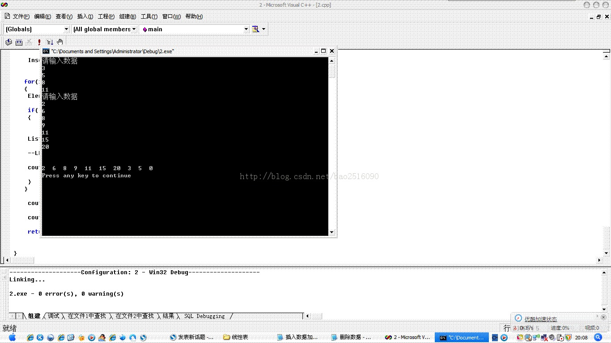Image resolution: width=611 pixels, height=343 pixels.
Task: Switch to 发表新话题 taskbar window
Action: 192,338
